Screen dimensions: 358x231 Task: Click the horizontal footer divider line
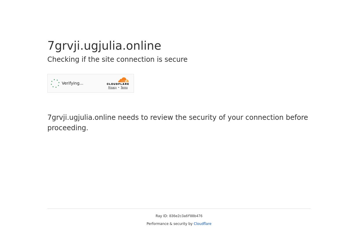[x=179, y=208]
